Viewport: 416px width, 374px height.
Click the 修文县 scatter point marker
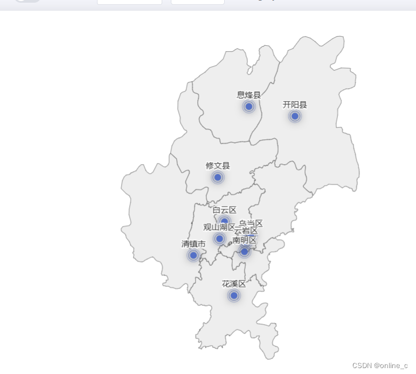tap(218, 177)
